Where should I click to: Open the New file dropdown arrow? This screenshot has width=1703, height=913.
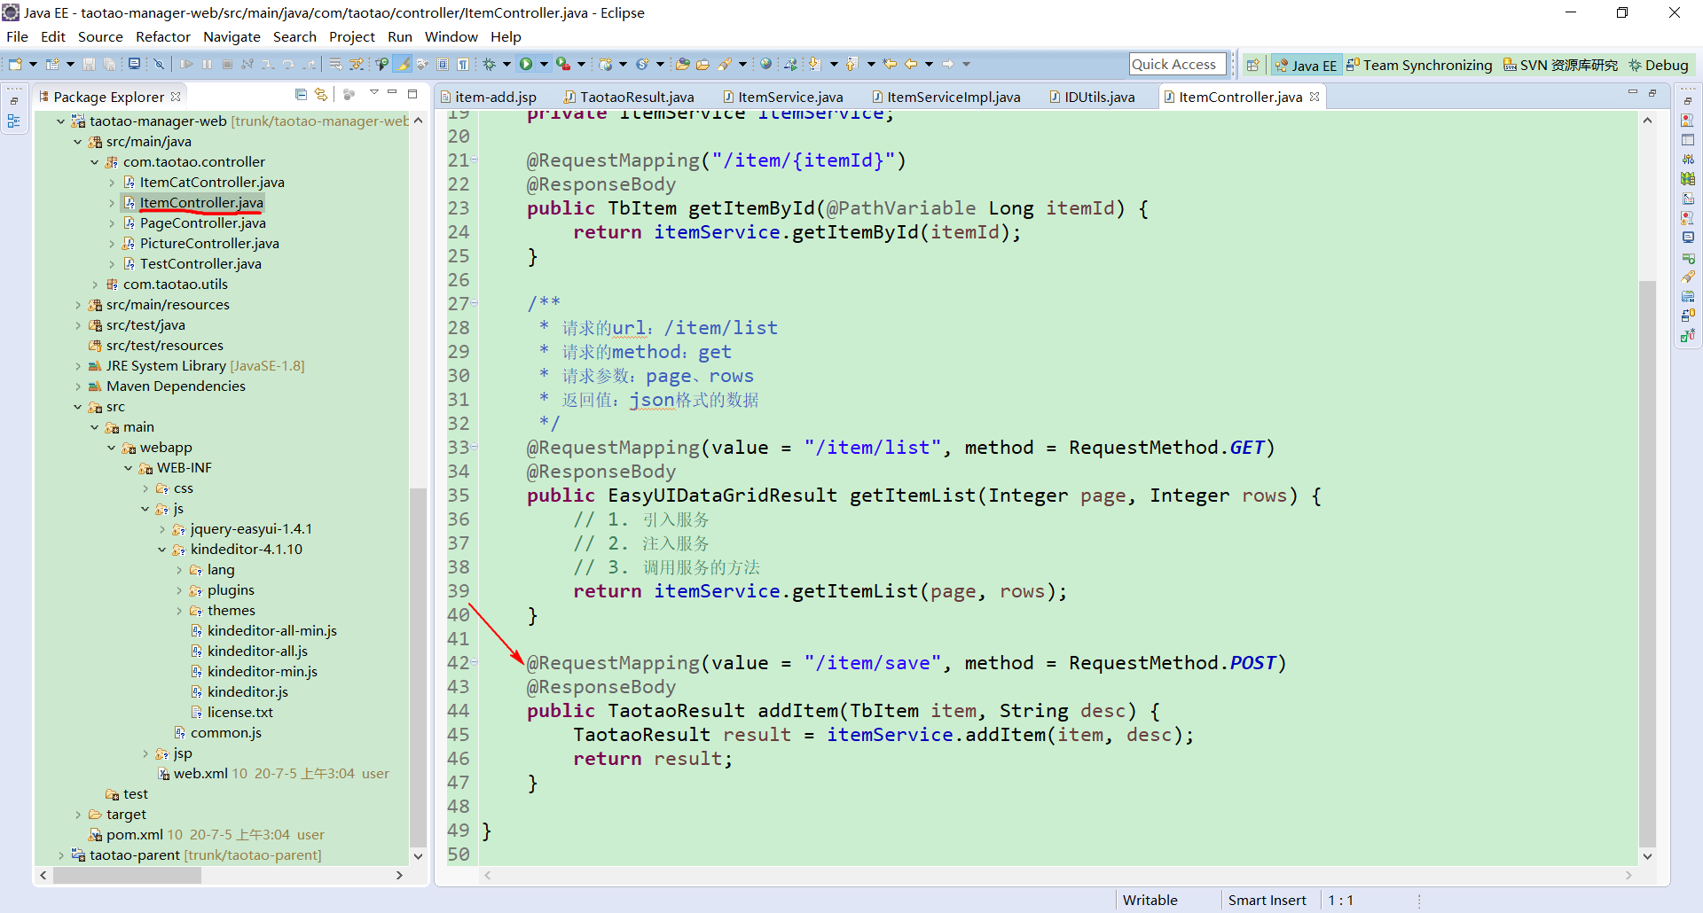point(33,64)
